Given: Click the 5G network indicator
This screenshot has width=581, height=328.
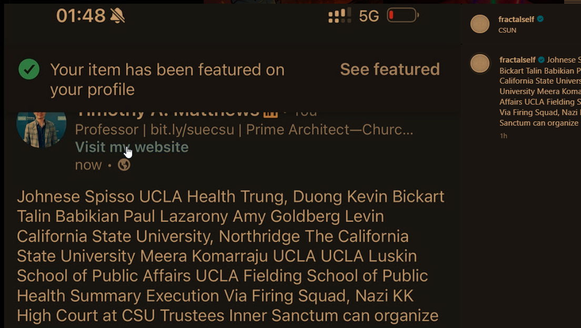Looking at the screenshot, I should tap(369, 16).
